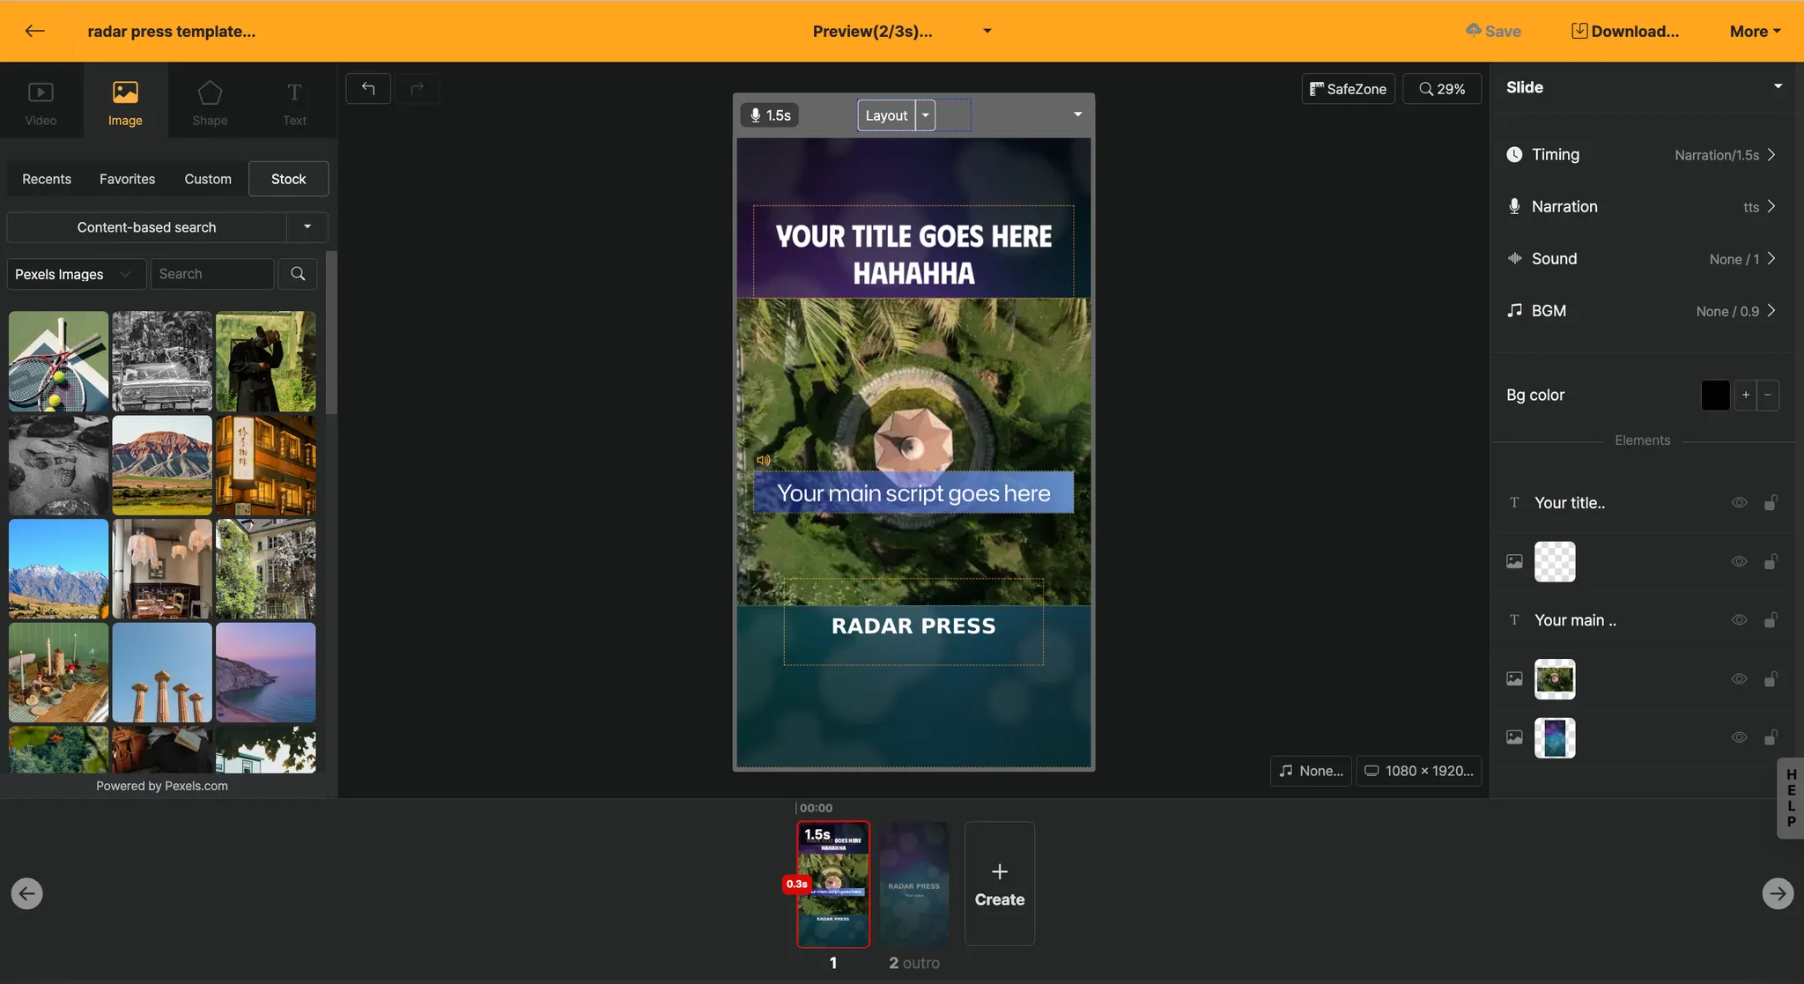Image resolution: width=1804 pixels, height=984 pixels.
Task: Select the slide 2 outro thumbnail
Action: click(x=914, y=884)
